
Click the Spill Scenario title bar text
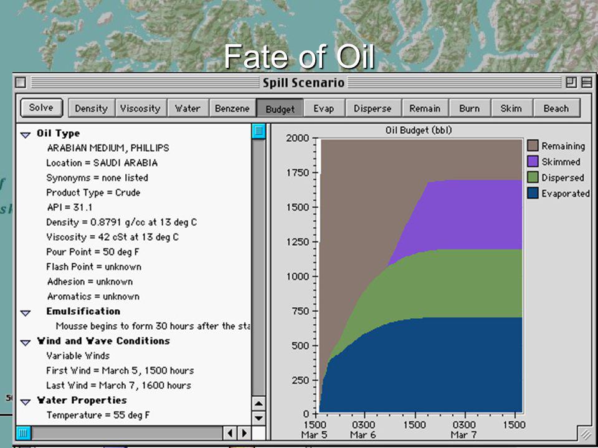pos(303,83)
